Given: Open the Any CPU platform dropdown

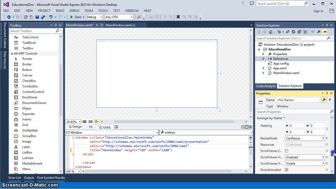Looking at the screenshot, I should click(119, 17).
